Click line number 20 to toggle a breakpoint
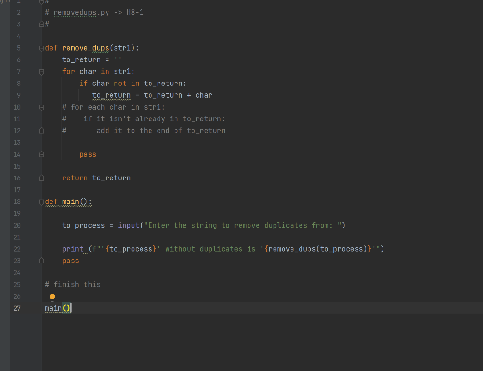 [17, 225]
